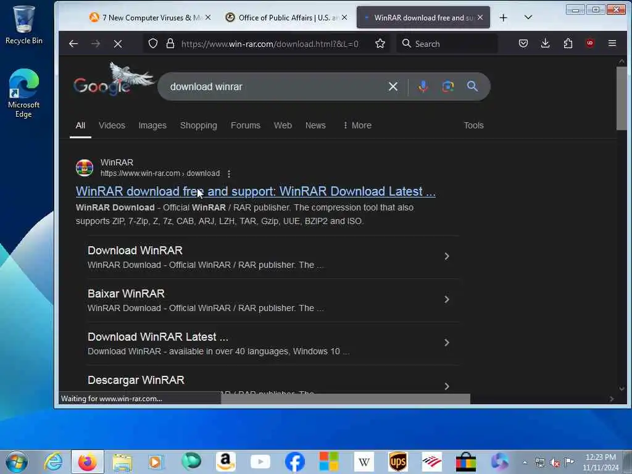Close the Office of Public Affairs tab
The width and height of the screenshot is (632, 474).
[344, 17]
